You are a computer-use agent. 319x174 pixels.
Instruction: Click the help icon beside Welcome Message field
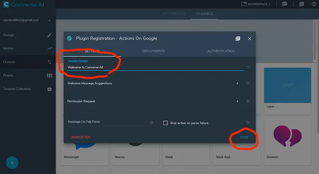tap(248, 67)
